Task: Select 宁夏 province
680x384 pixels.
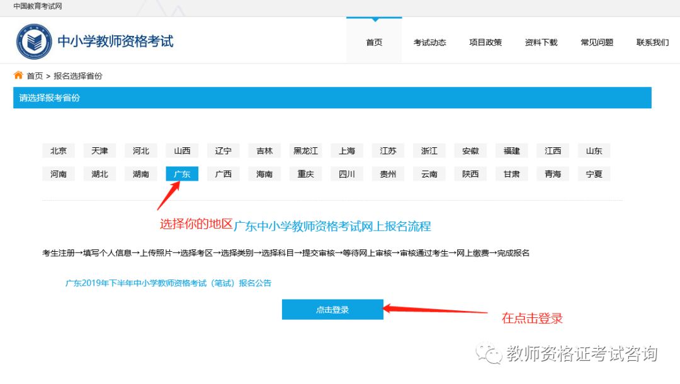Action: [594, 174]
